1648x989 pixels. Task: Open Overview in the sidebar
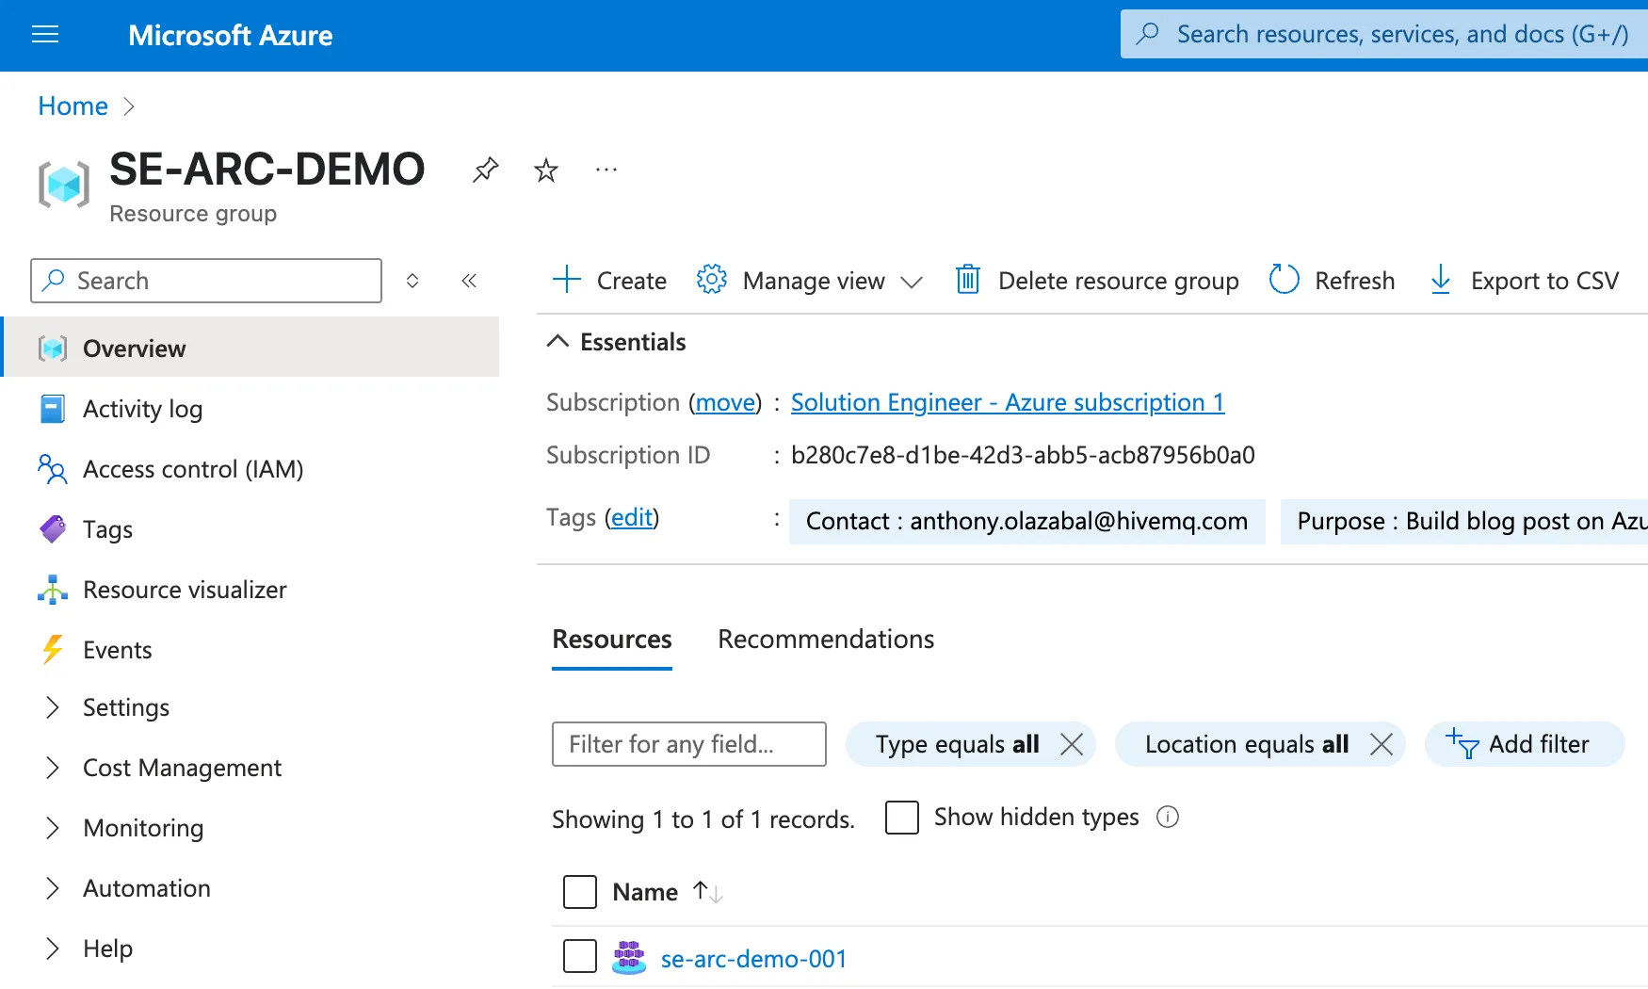click(x=251, y=348)
